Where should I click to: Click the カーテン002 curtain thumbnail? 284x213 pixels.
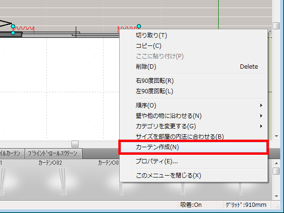[x=61, y=180]
